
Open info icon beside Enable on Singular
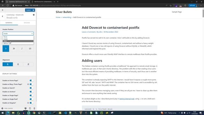pyautogui.click(x=28, y=103)
